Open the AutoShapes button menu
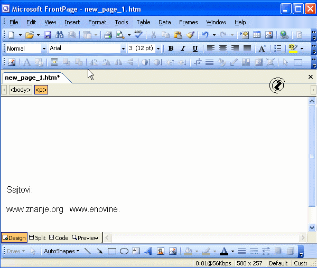The image size is (317, 268). point(61,251)
